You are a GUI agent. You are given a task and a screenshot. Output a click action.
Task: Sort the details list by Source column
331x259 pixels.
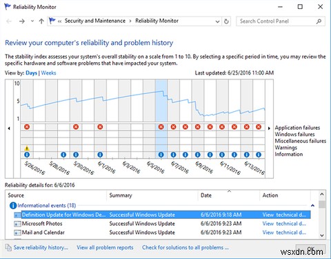(x=56, y=195)
